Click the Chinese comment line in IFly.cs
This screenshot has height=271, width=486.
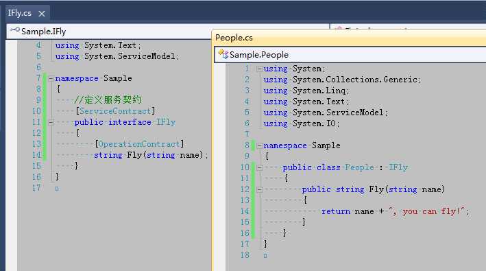108,100
